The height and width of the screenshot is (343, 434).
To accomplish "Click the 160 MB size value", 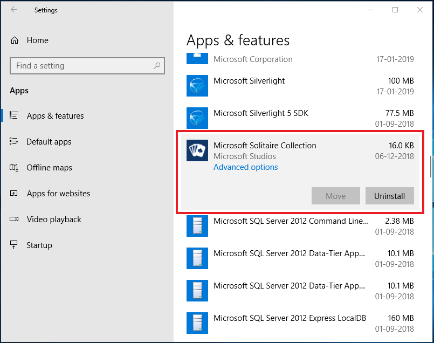I will click(x=401, y=318).
